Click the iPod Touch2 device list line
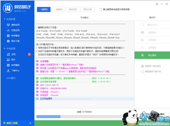The image size is (170, 126). (61, 31)
